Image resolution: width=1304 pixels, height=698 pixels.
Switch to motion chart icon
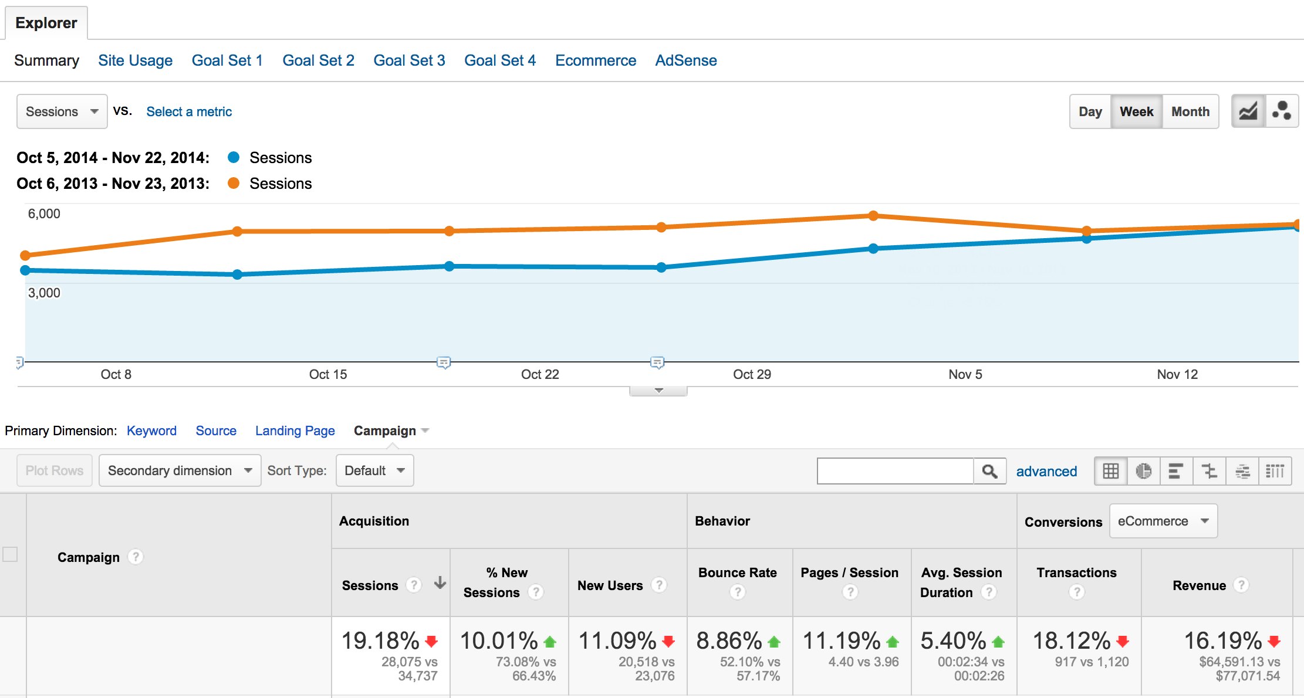click(1281, 111)
